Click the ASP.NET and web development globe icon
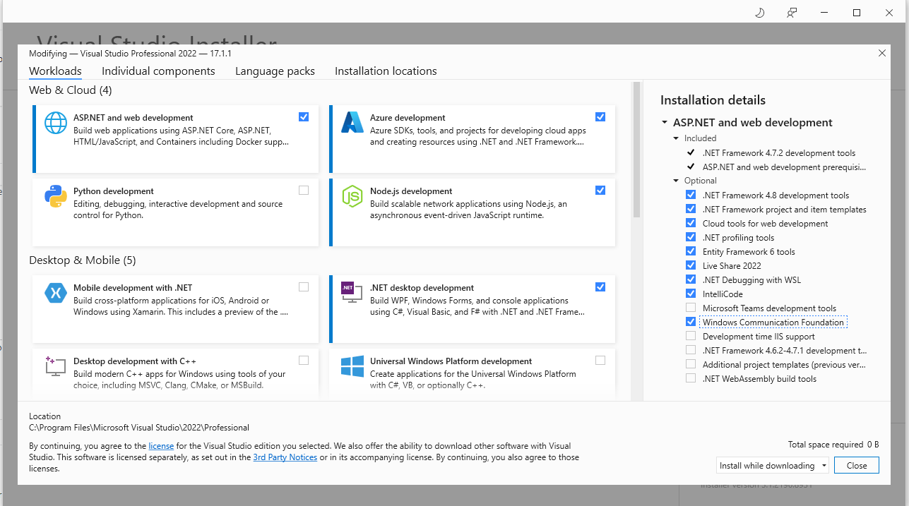The width and height of the screenshot is (909, 506). 56,122
